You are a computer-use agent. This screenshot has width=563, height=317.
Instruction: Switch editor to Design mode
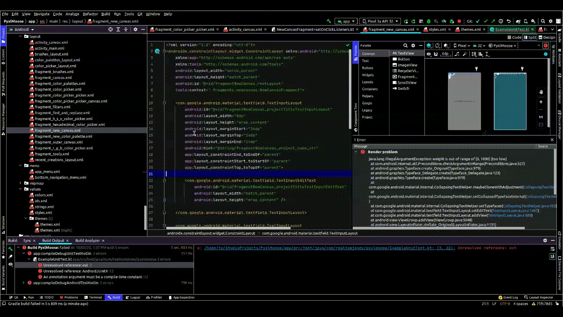pyautogui.click(x=548, y=37)
